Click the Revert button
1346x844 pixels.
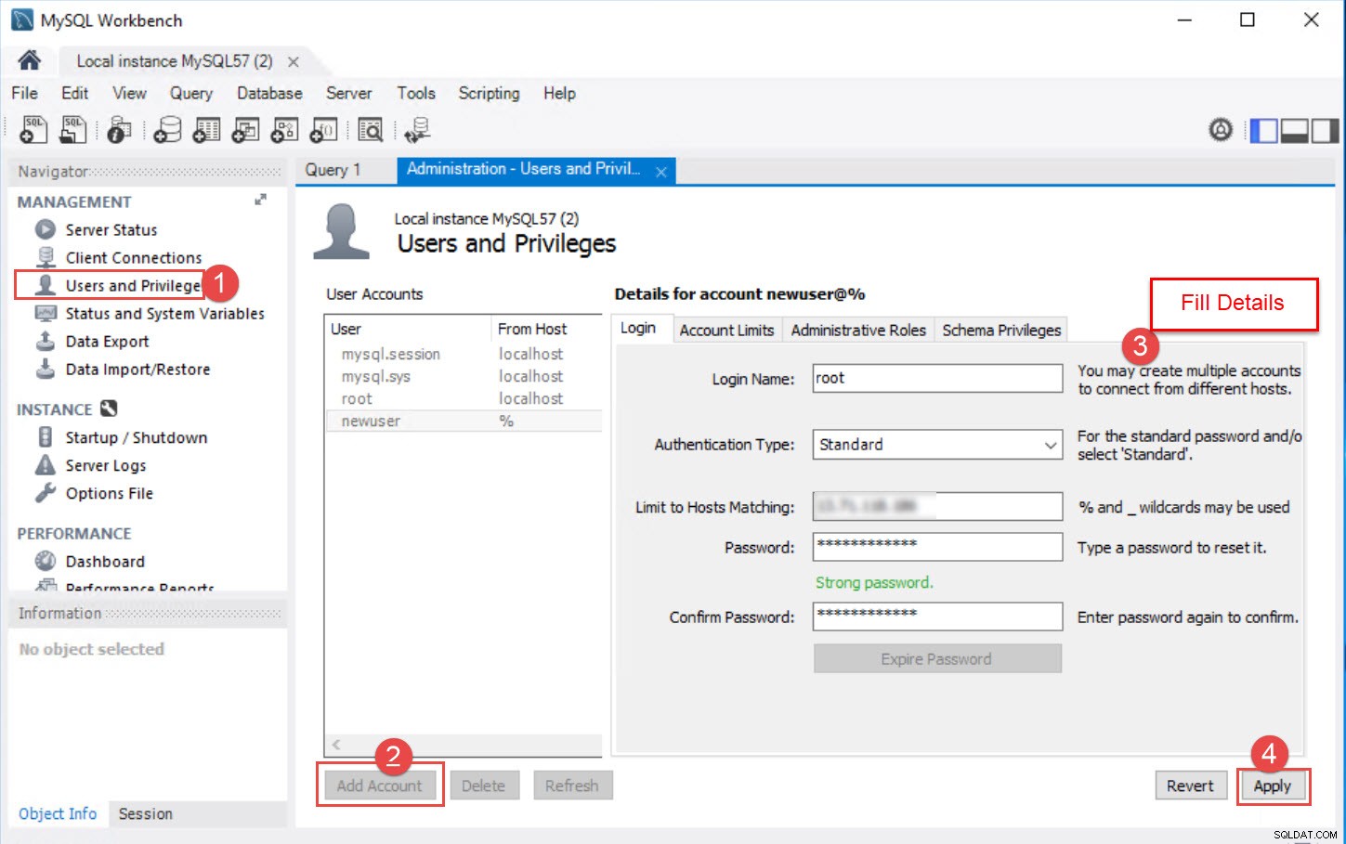coord(1190,786)
